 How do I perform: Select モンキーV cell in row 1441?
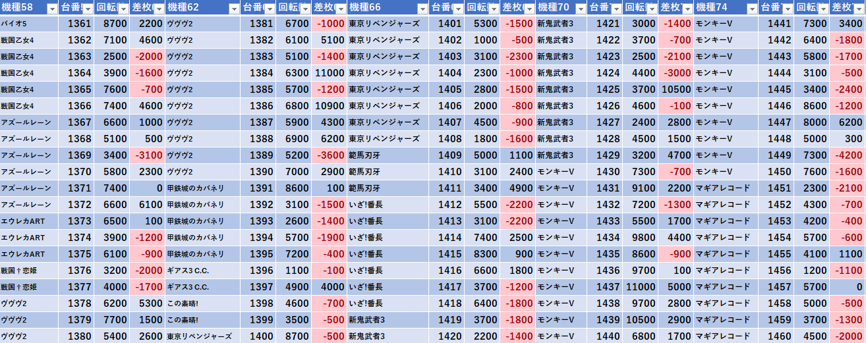(726, 24)
